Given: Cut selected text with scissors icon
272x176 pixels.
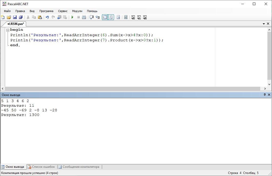Looking at the screenshot, I should pyautogui.click(x=28, y=17).
